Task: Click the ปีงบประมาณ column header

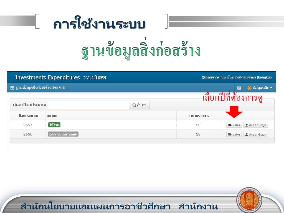Action: pos(28,116)
